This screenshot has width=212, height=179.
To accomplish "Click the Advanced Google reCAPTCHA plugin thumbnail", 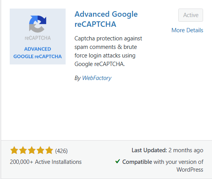I will [38, 36].
